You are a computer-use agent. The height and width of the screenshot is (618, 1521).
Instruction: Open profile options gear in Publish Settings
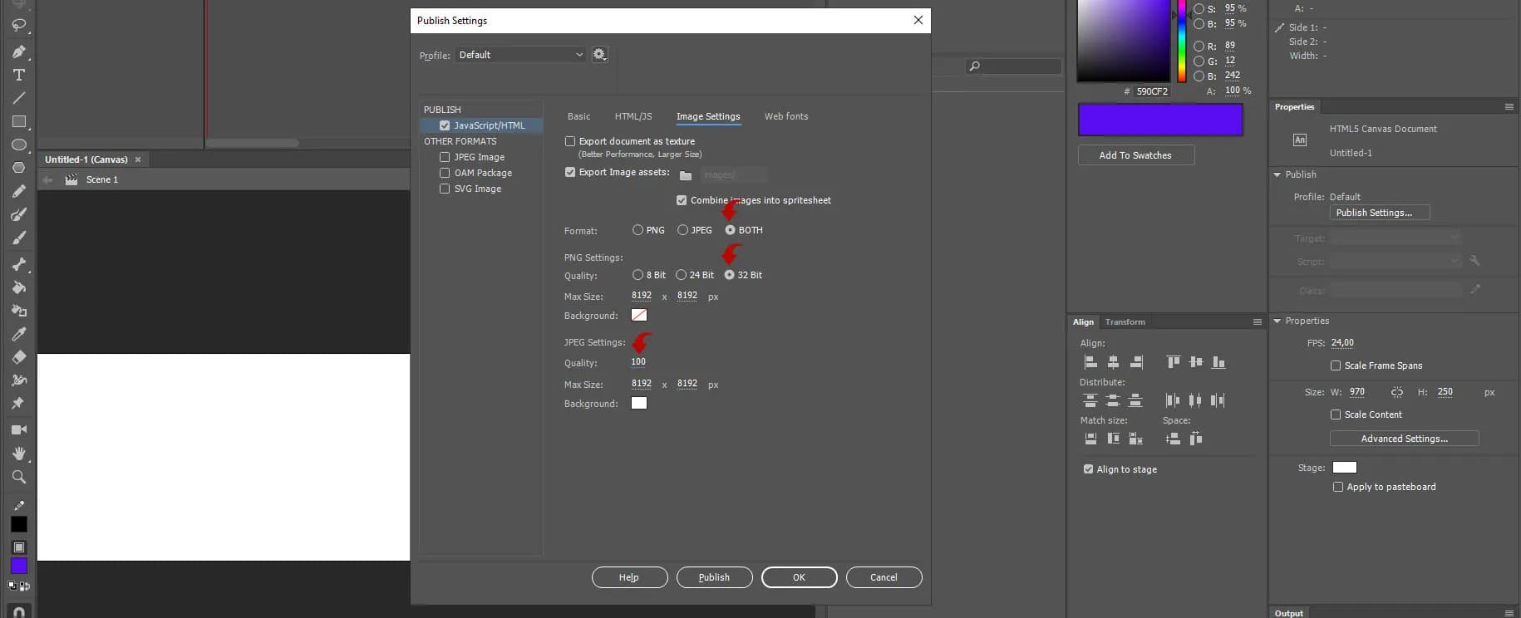click(x=599, y=55)
